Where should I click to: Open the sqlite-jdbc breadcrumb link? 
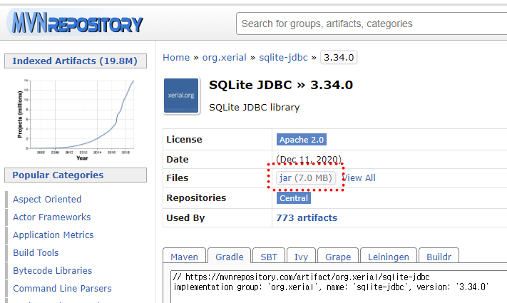(x=283, y=58)
